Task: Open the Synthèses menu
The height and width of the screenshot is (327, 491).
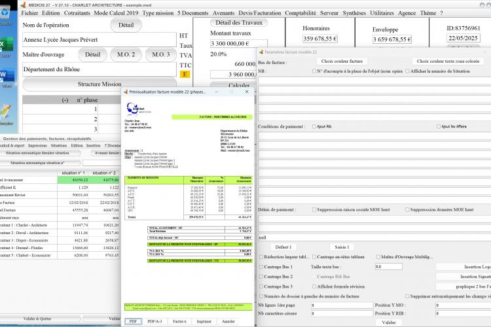Action: [x=354, y=13]
